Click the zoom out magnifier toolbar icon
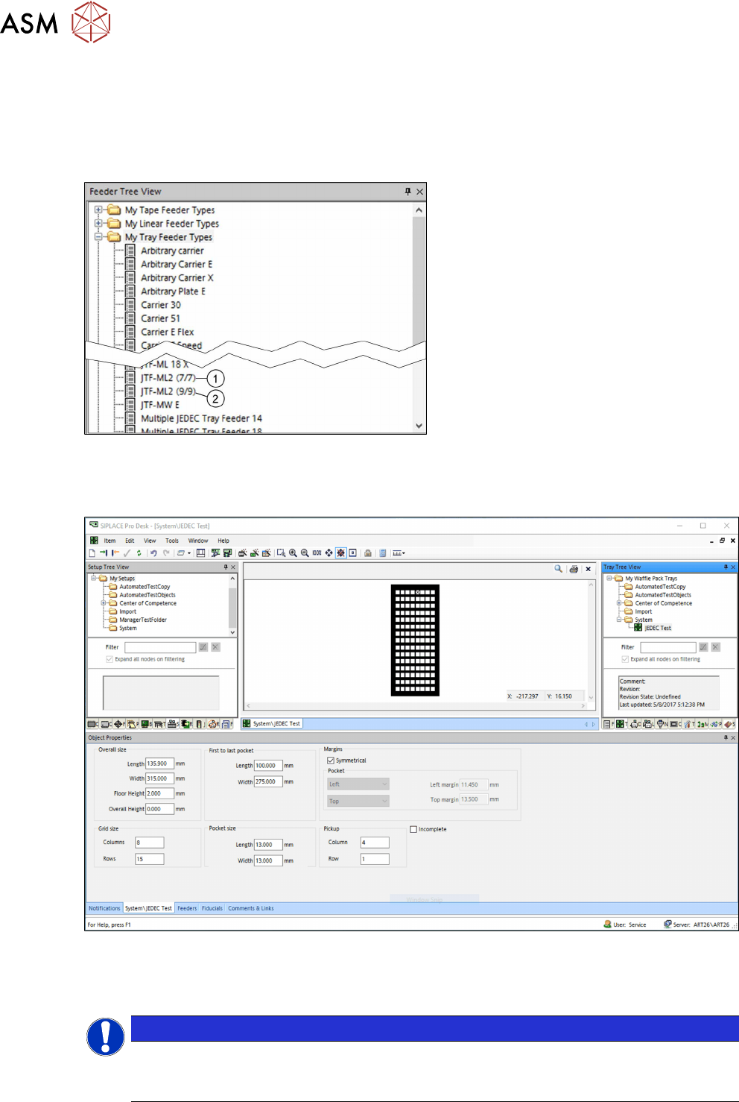 (305, 553)
